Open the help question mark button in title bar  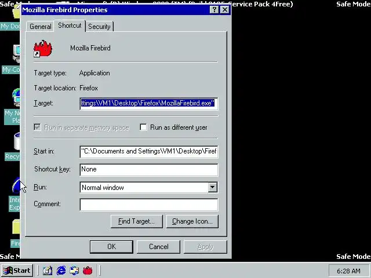214,10
